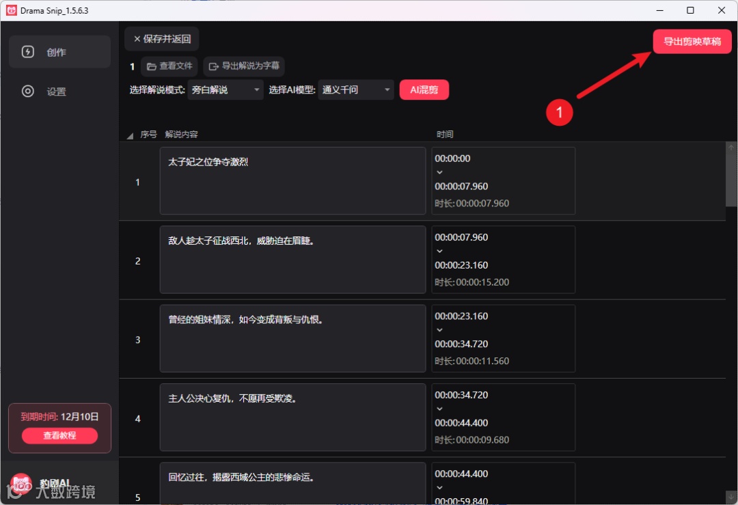Image resolution: width=738 pixels, height=505 pixels.
Task: Edit narration text 曾经的姐妹情深
Action: pyautogui.click(x=292, y=338)
